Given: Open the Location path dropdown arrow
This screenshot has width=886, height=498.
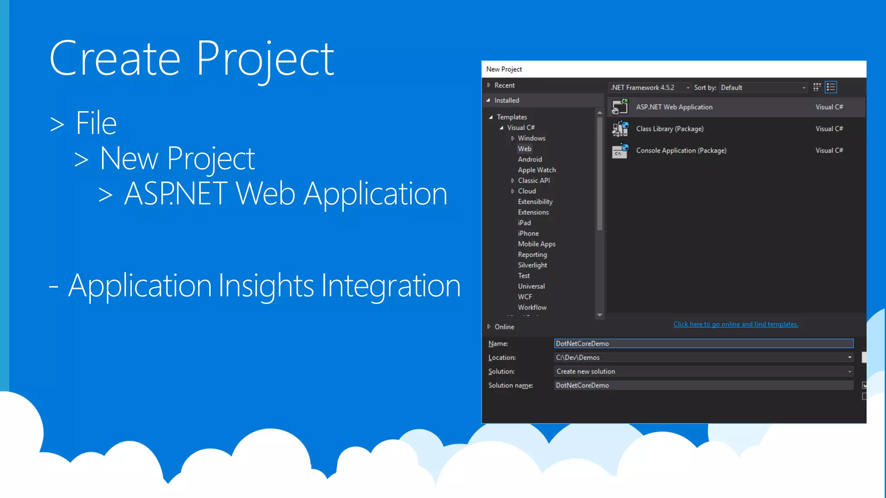Looking at the screenshot, I should (849, 358).
